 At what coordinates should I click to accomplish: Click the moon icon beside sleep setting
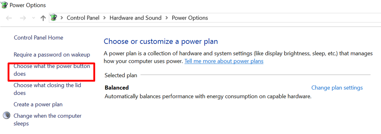point(7,116)
